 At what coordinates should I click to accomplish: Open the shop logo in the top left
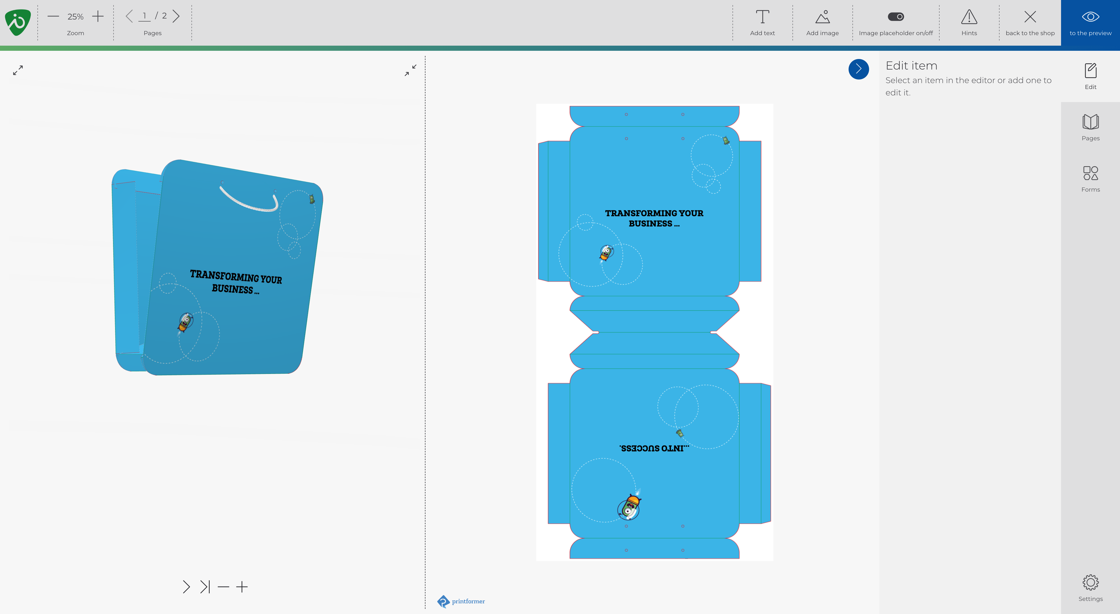coord(17,22)
